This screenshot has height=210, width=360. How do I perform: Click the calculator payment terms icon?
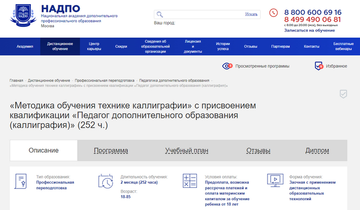(x=190, y=181)
